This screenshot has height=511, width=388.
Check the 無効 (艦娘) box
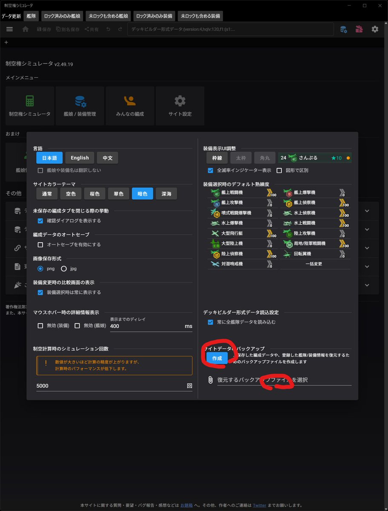(x=78, y=326)
